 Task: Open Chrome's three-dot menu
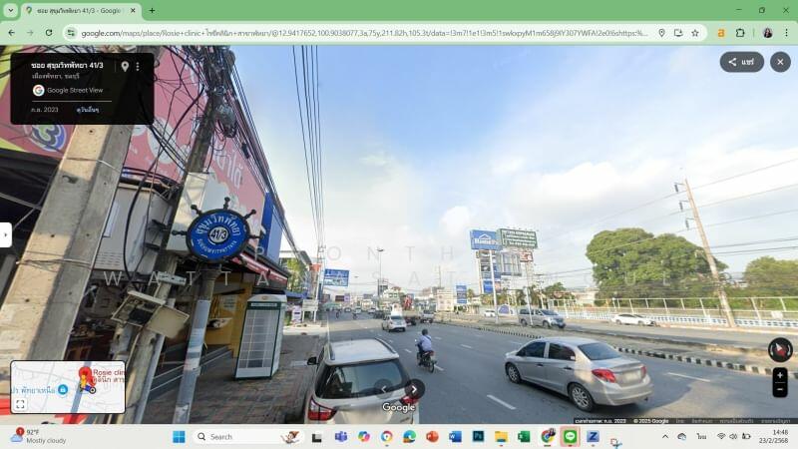click(786, 33)
